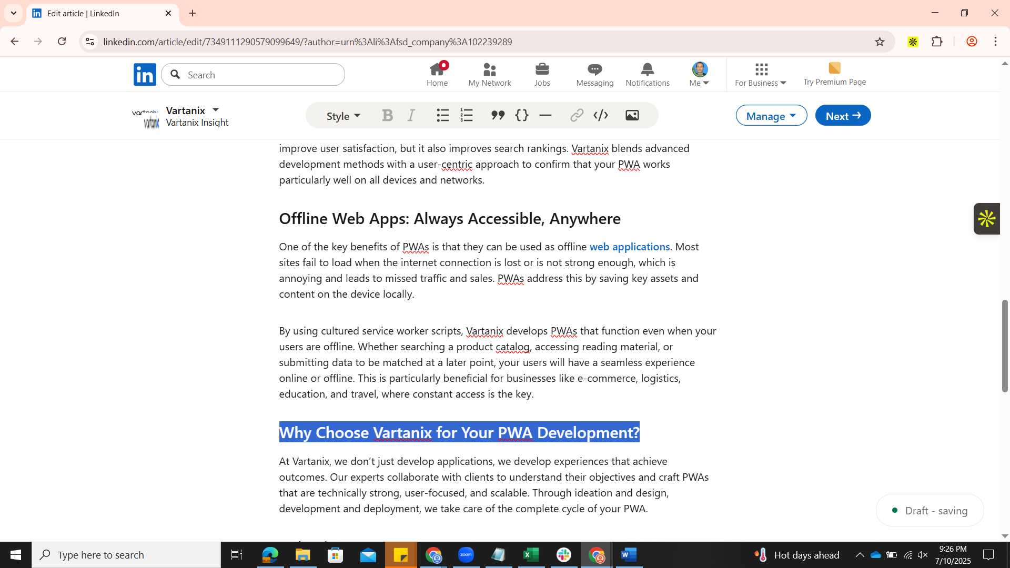Toggle italic formatting in editor toolbar
Screen dimensions: 1010x568
[x=411, y=115]
